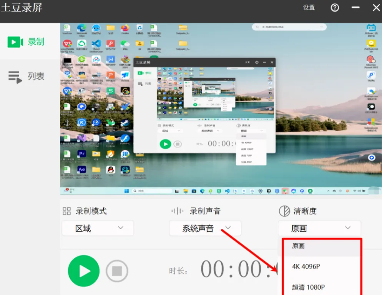
Task: Minimize the 土豆录屏 window
Action: coord(355,7)
